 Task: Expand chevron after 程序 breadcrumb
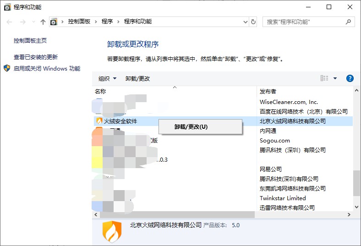118,22
